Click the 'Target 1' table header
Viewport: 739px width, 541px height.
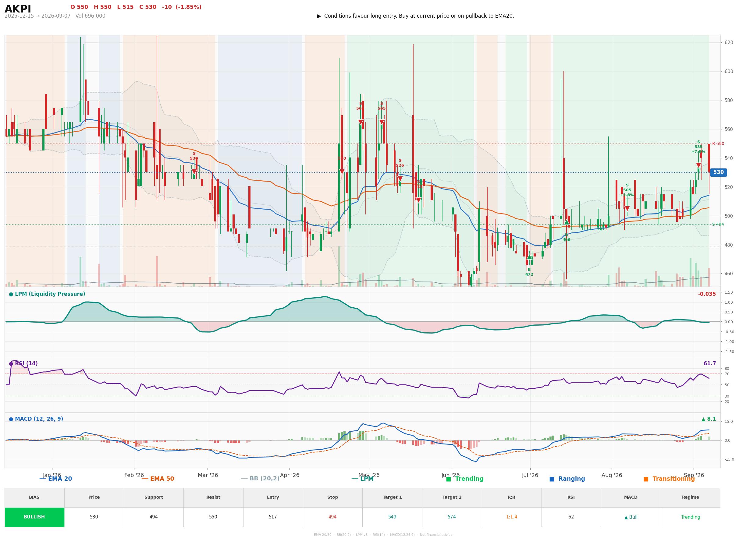392,497
